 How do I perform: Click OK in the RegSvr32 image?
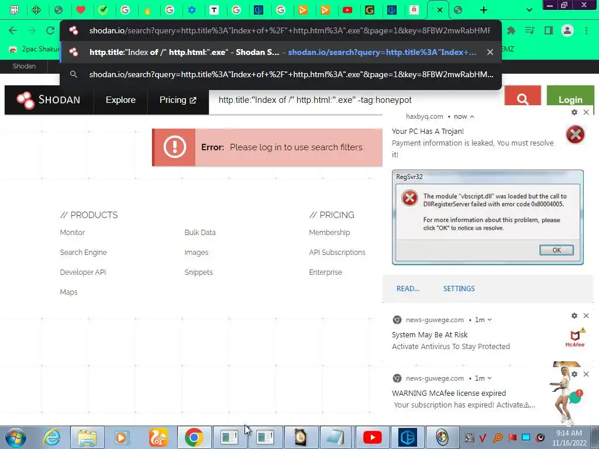coord(556,250)
